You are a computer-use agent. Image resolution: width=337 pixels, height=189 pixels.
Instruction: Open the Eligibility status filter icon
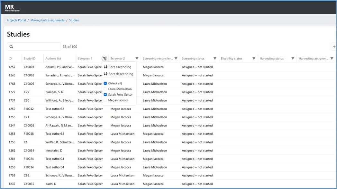tap(254, 59)
